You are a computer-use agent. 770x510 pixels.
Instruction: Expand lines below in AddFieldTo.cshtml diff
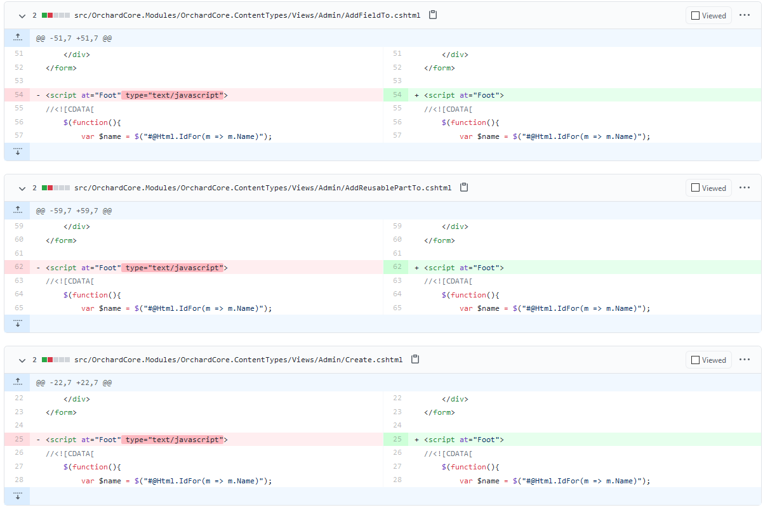(x=17, y=152)
